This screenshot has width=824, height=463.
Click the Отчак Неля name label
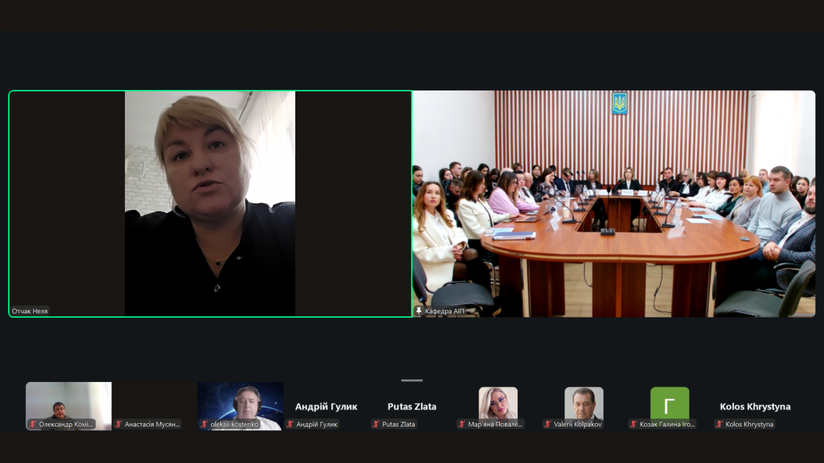(31, 311)
